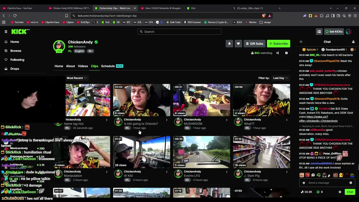Open the Brave Rewards triangle icon
This screenshot has width=359, height=202.
(x=270, y=16)
